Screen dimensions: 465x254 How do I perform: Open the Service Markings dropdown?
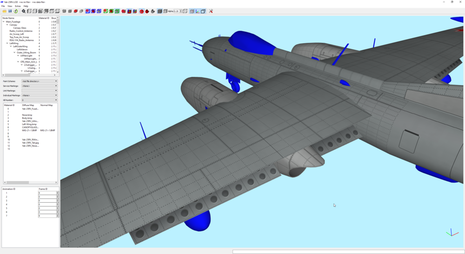(x=40, y=86)
